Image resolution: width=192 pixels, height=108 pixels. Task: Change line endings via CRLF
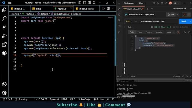(x=72, y=99)
